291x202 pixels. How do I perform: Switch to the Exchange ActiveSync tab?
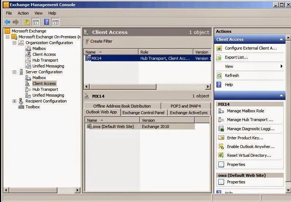[189, 113]
